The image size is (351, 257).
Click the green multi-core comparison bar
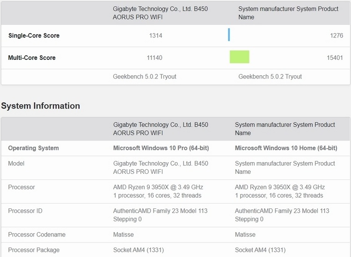(239, 57)
